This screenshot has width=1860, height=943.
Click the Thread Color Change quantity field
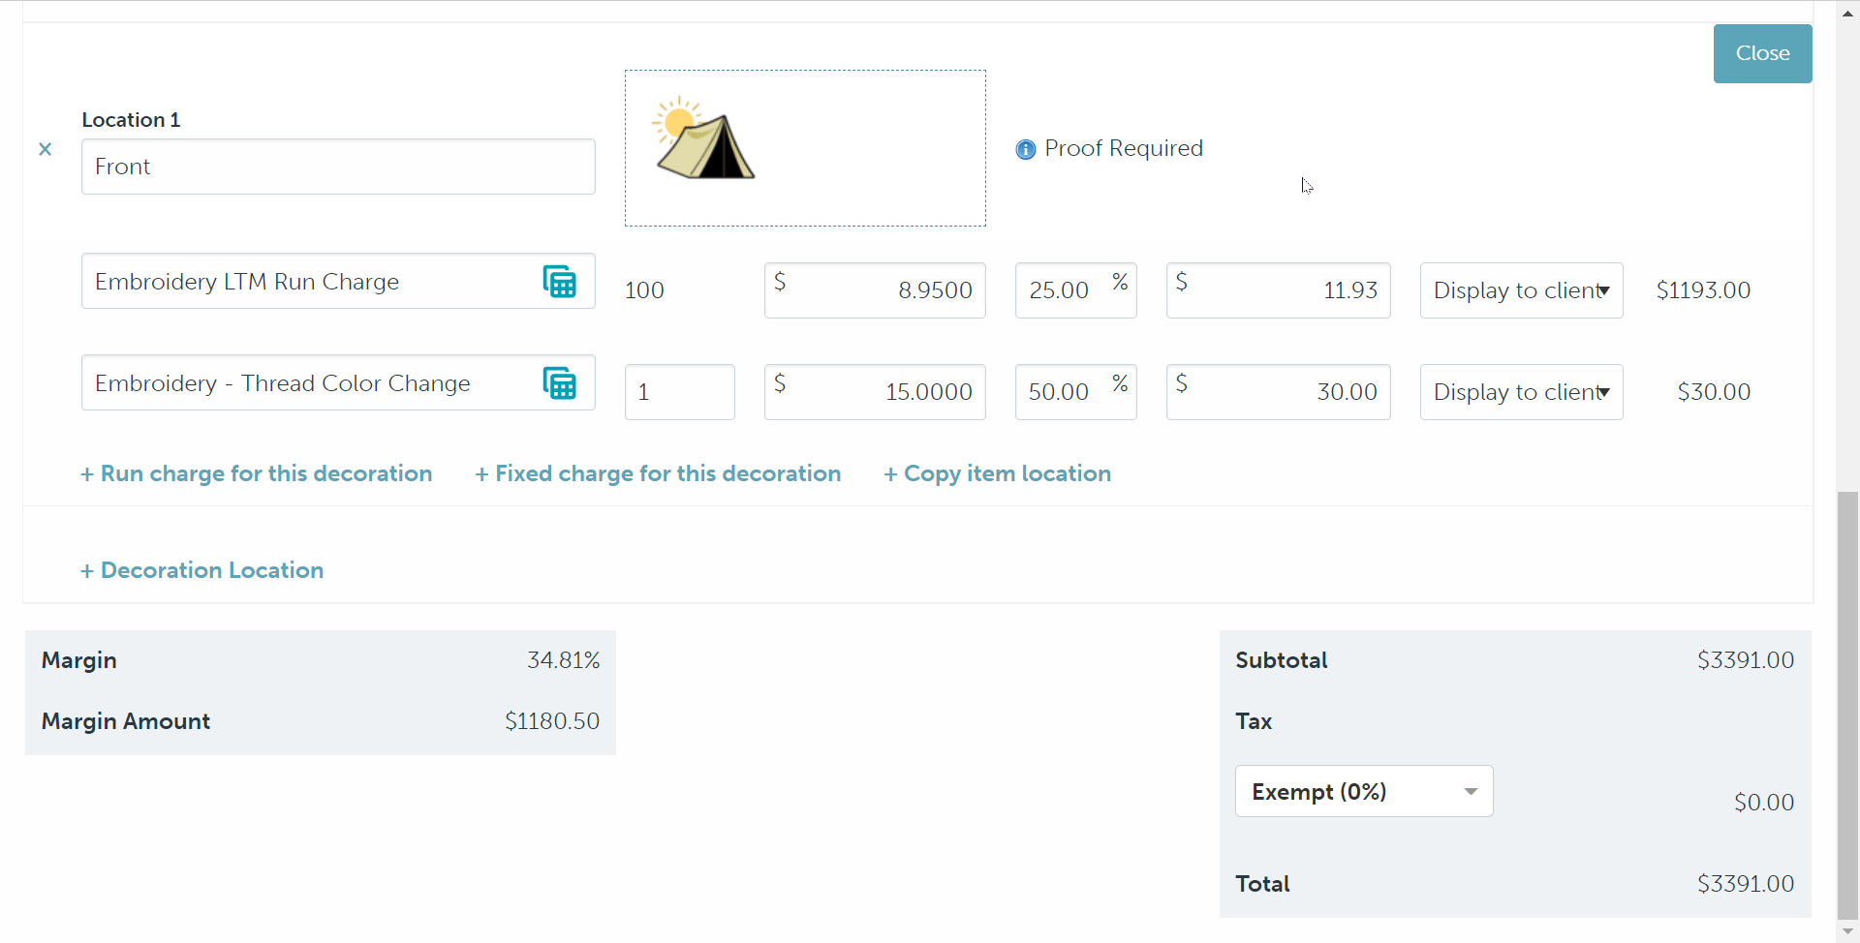click(x=679, y=392)
